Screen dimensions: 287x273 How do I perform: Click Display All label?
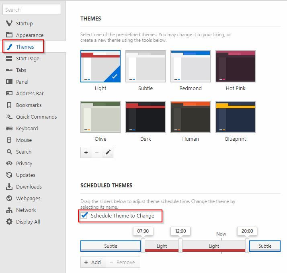[x=28, y=222]
